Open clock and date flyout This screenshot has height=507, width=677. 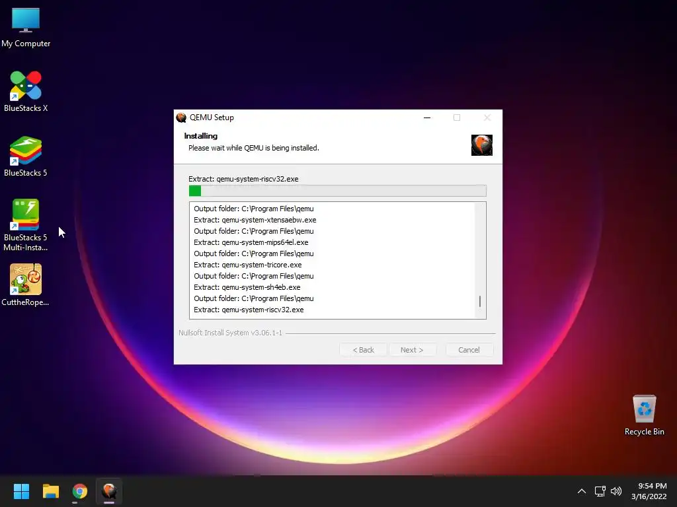tap(649, 491)
